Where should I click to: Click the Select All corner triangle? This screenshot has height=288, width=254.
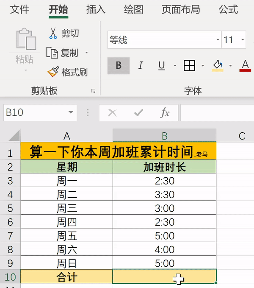tap(14, 136)
